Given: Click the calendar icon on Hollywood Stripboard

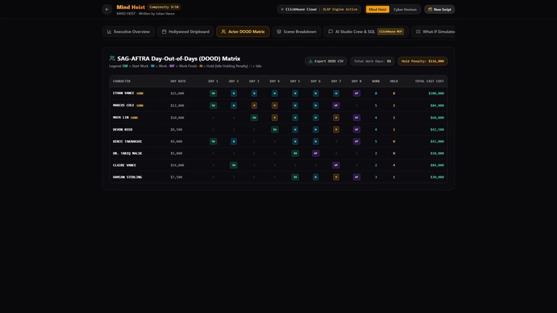Looking at the screenshot, I should point(164,32).
